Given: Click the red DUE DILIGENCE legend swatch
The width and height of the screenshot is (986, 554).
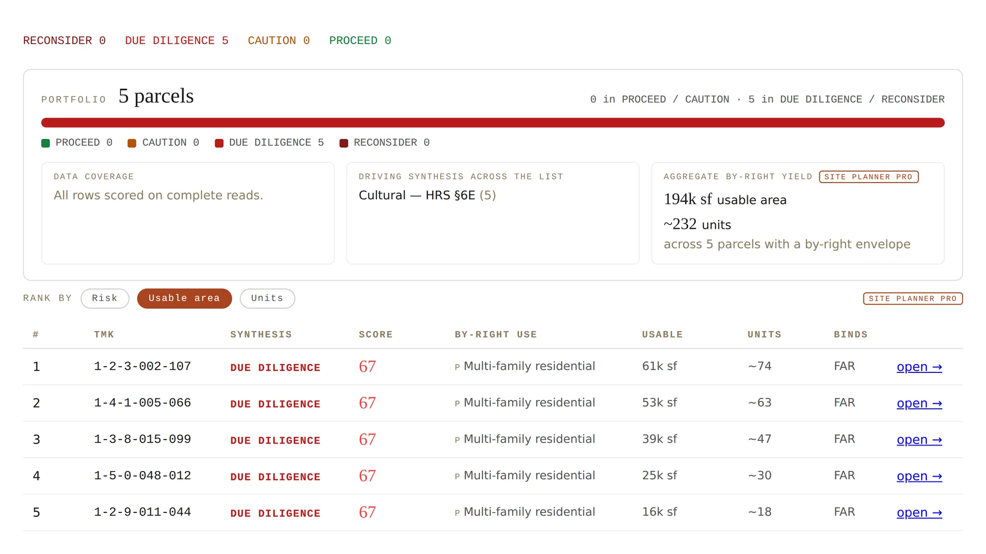Looking at the screenshot, I should pos(219,143).
